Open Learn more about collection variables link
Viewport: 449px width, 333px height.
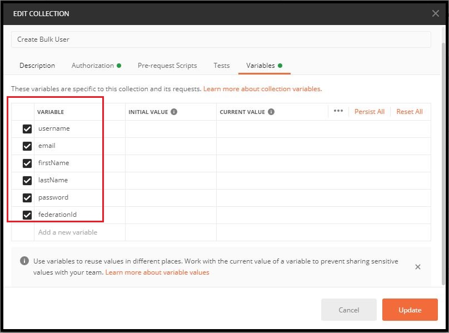(x=263, y=89)
